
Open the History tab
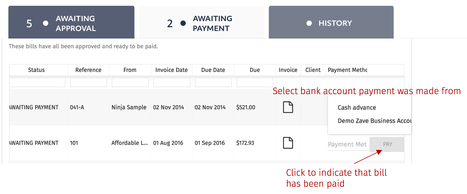(331, 22)
